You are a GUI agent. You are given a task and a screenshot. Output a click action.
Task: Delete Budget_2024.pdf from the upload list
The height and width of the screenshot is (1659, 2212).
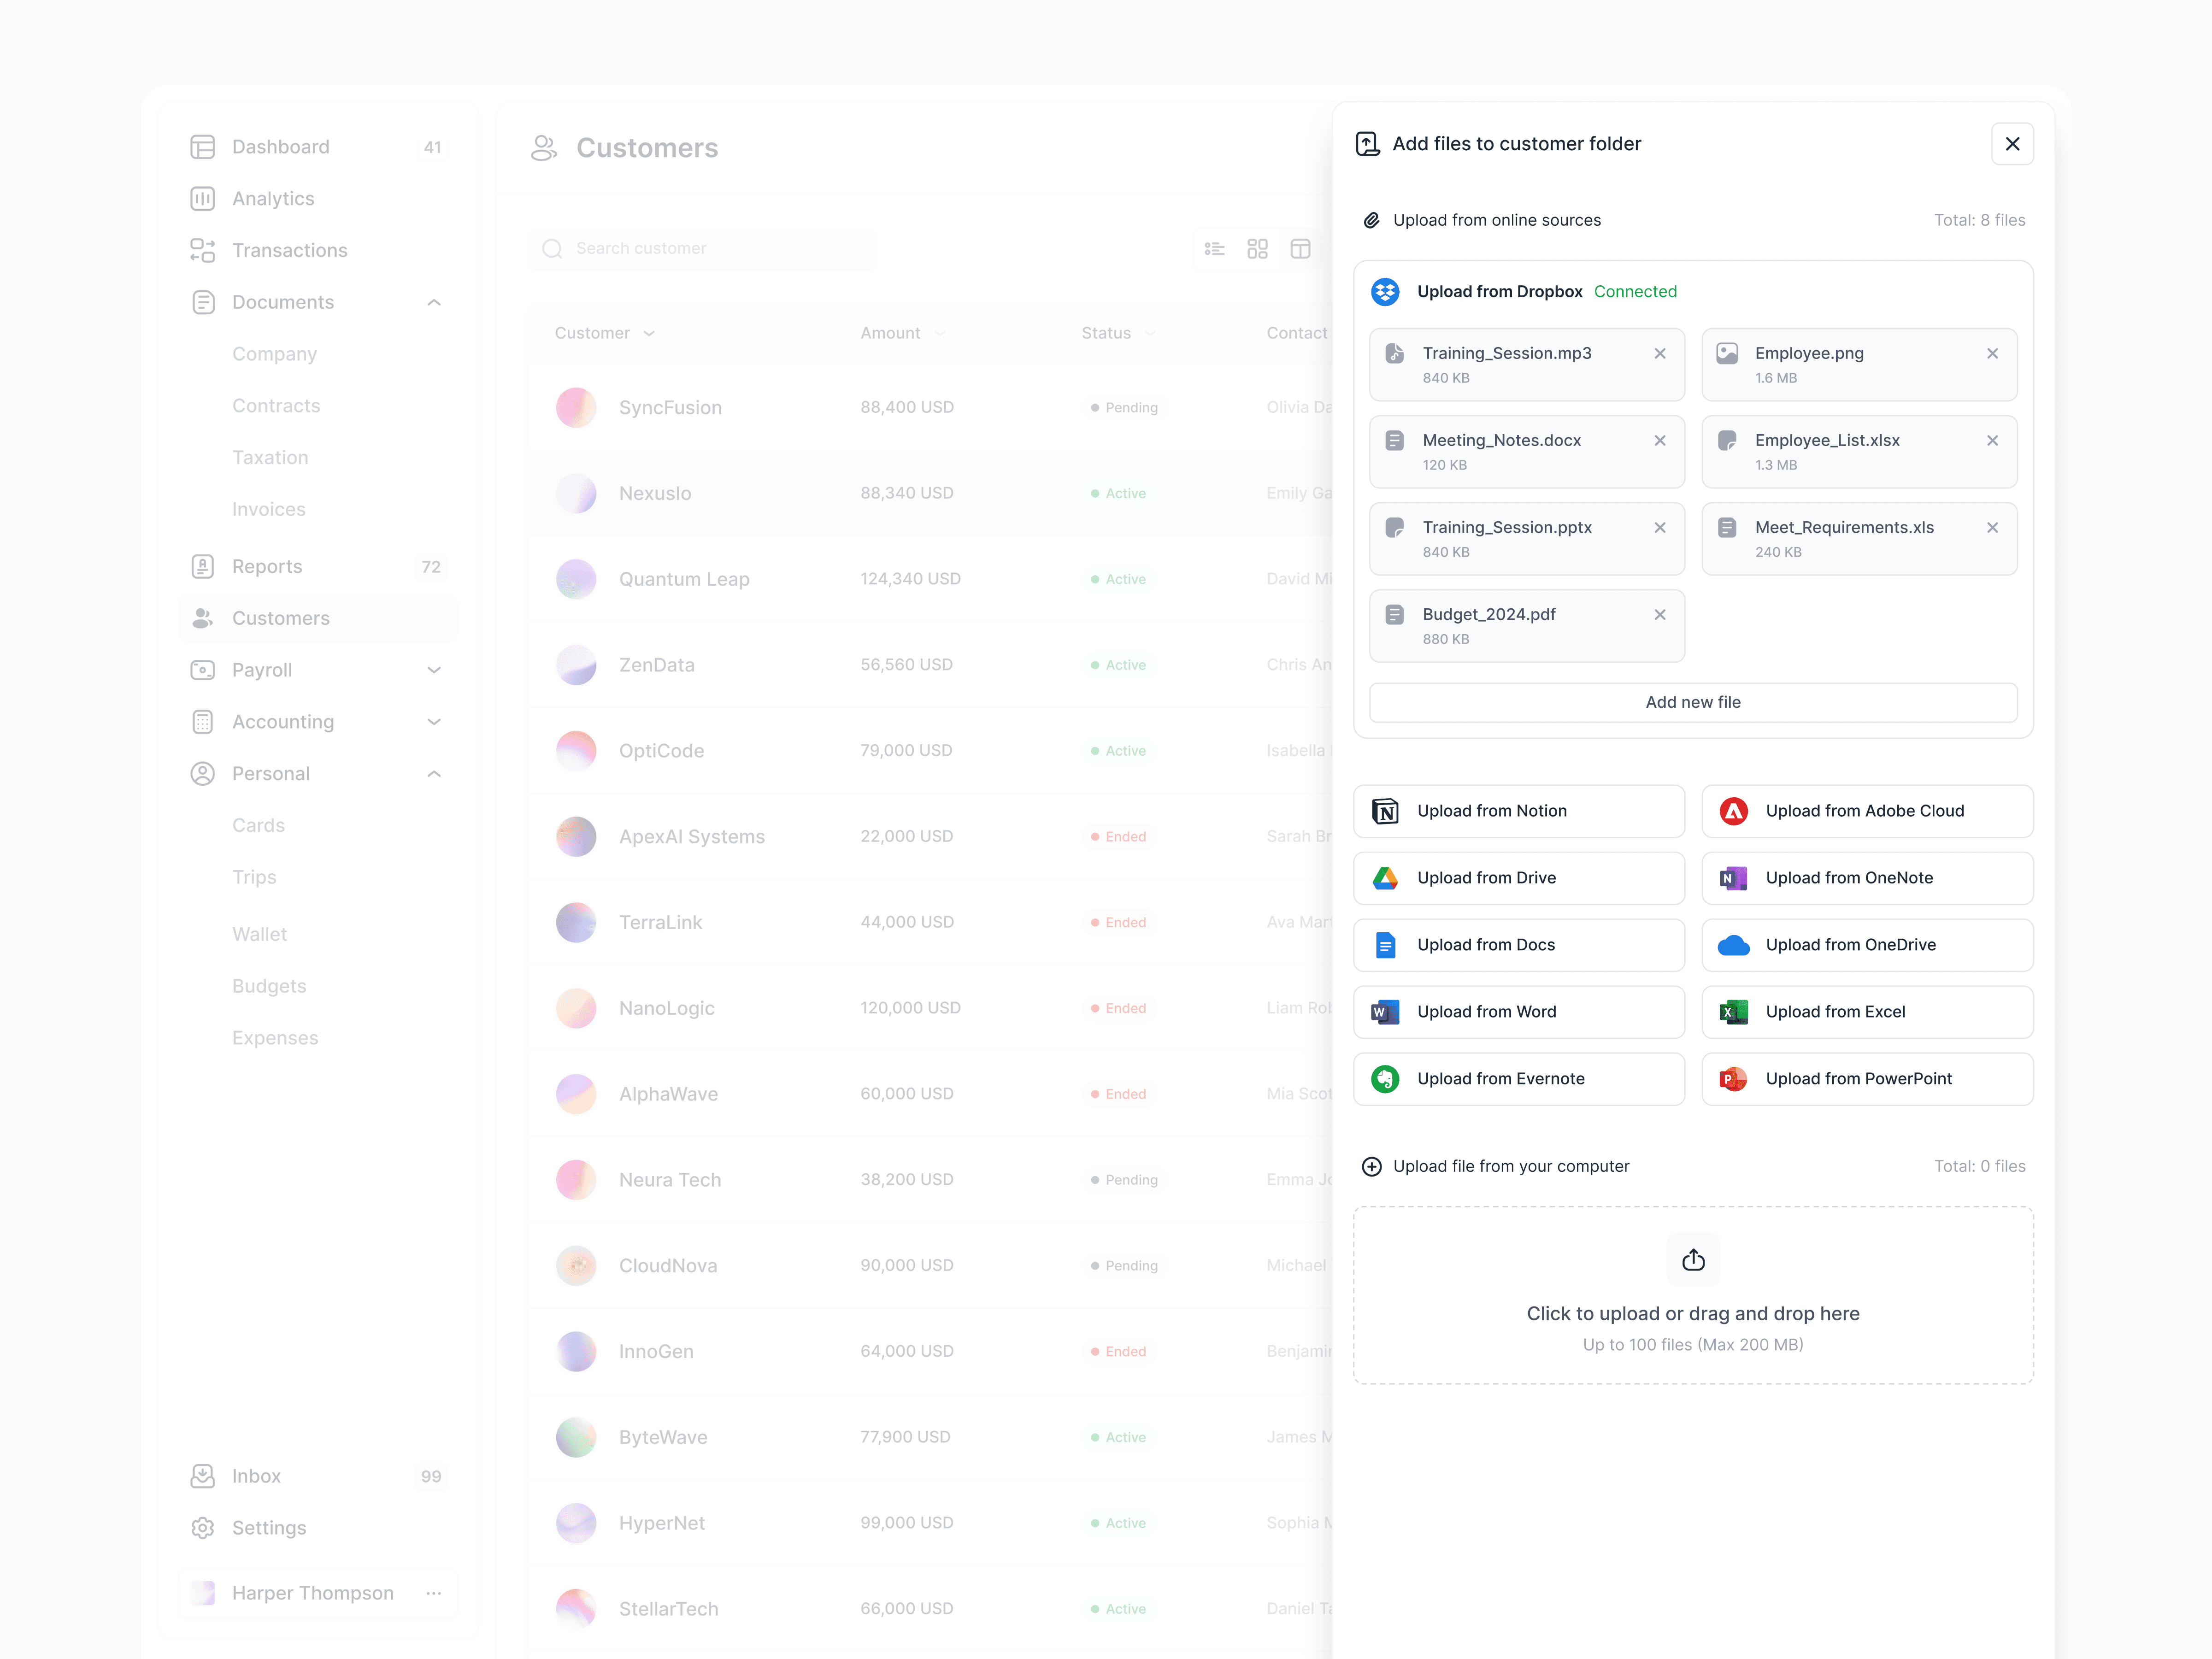click(x=1660, y=614)
